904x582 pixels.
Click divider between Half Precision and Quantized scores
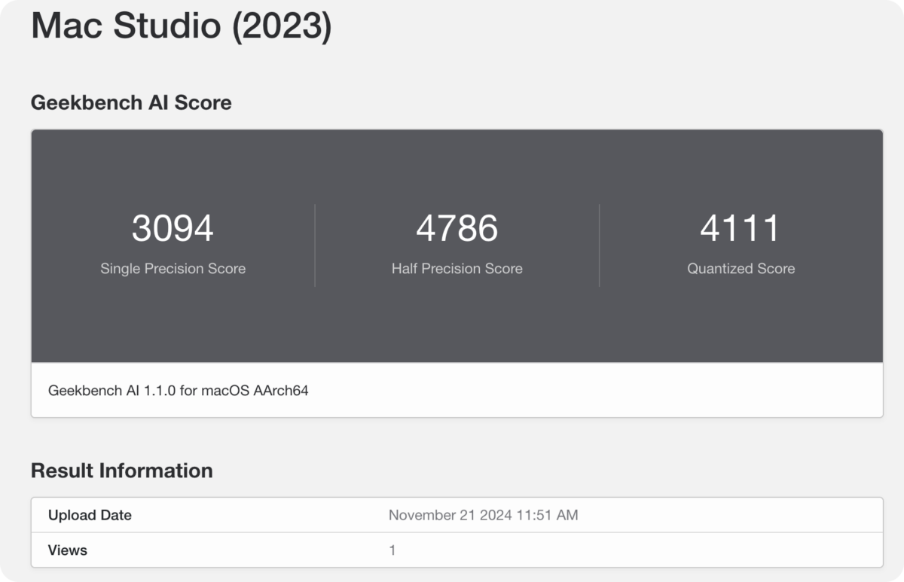[x=599, y=245]
